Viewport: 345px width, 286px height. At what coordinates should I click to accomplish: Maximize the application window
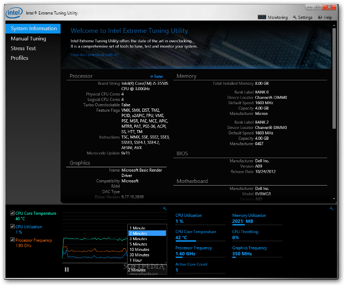318,7
